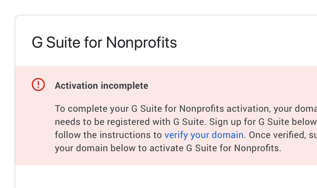317x188 pixels.
Task: Select the 'Activation incomplete' heading
Action: [101, 86]
